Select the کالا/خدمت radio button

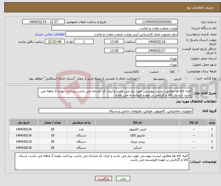coord(143,71)
